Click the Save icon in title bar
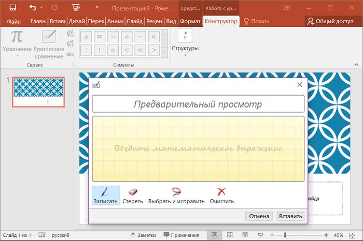Screen dimensions: 363x241 click(12, 8)
